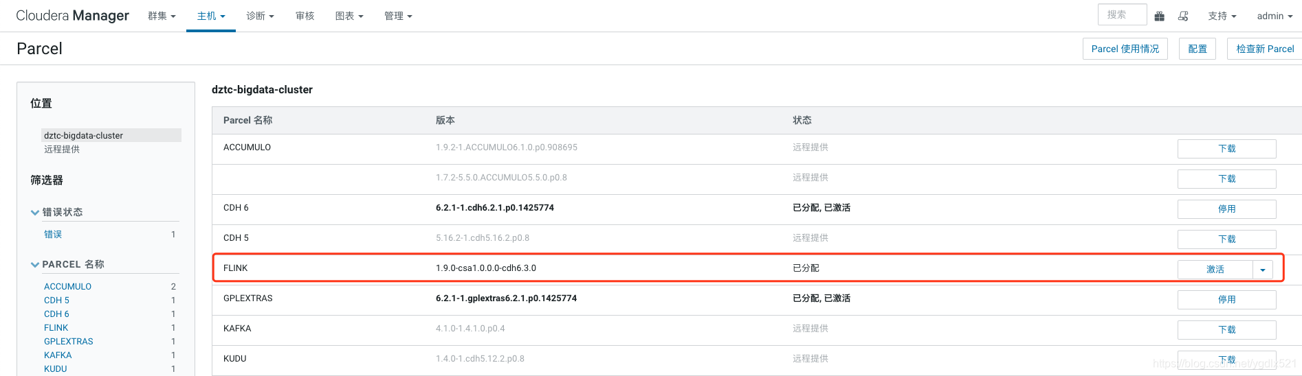Image resolution: width=1302 pixels, height=376 pixels.
Task: Open the running commands icon in header
Action: pos(1183,16)
